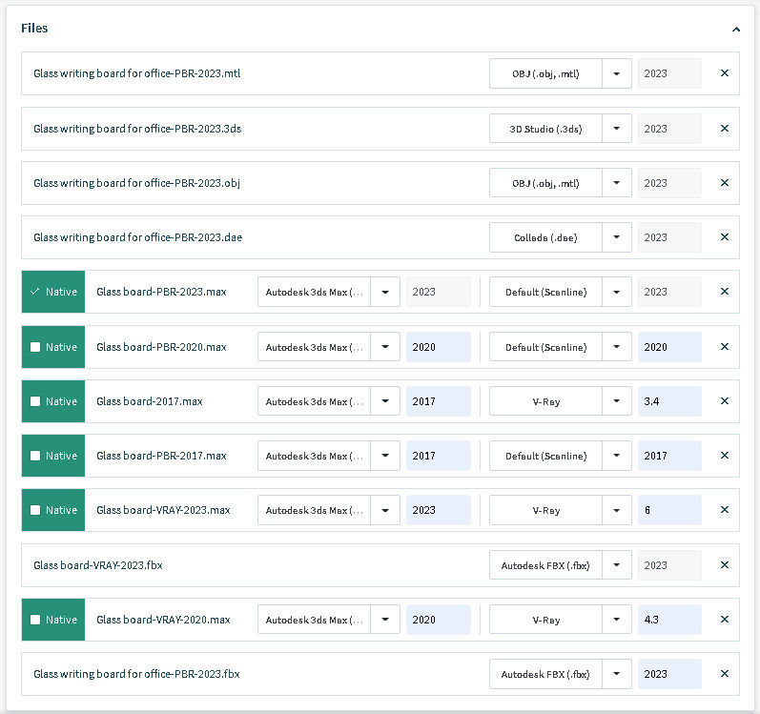This screenshot has width=760, height=714.
Task: Open renderer dropdown for Glass board-VRAY-2020.max
Action: [x=616, y=620]
